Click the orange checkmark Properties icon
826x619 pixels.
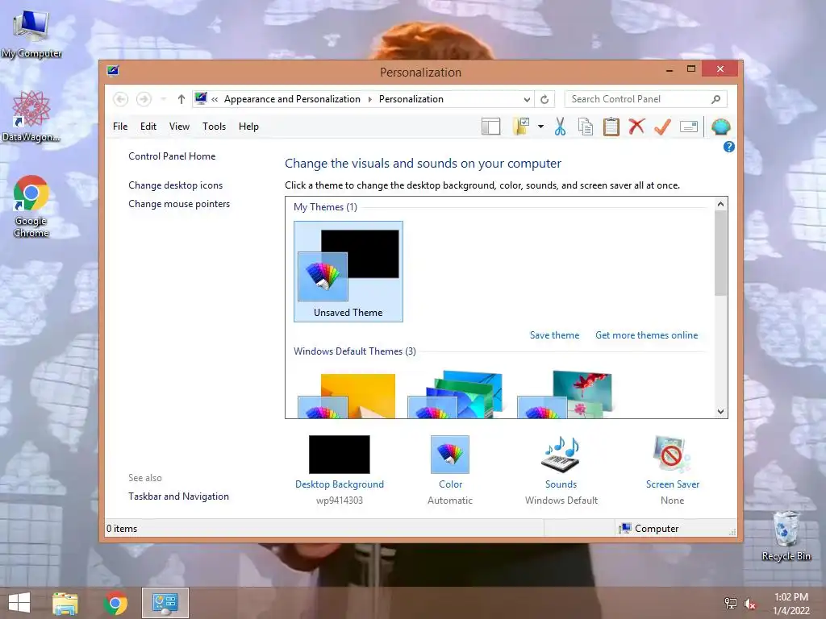(x=663, y=127)
